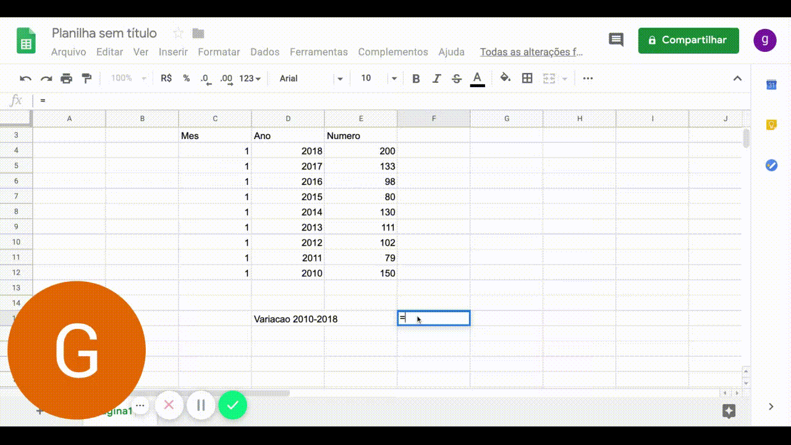The height and width of the screenshot is (445, 791).
Task: Click the undo arrow in toolbar
Action: point(25,78)
